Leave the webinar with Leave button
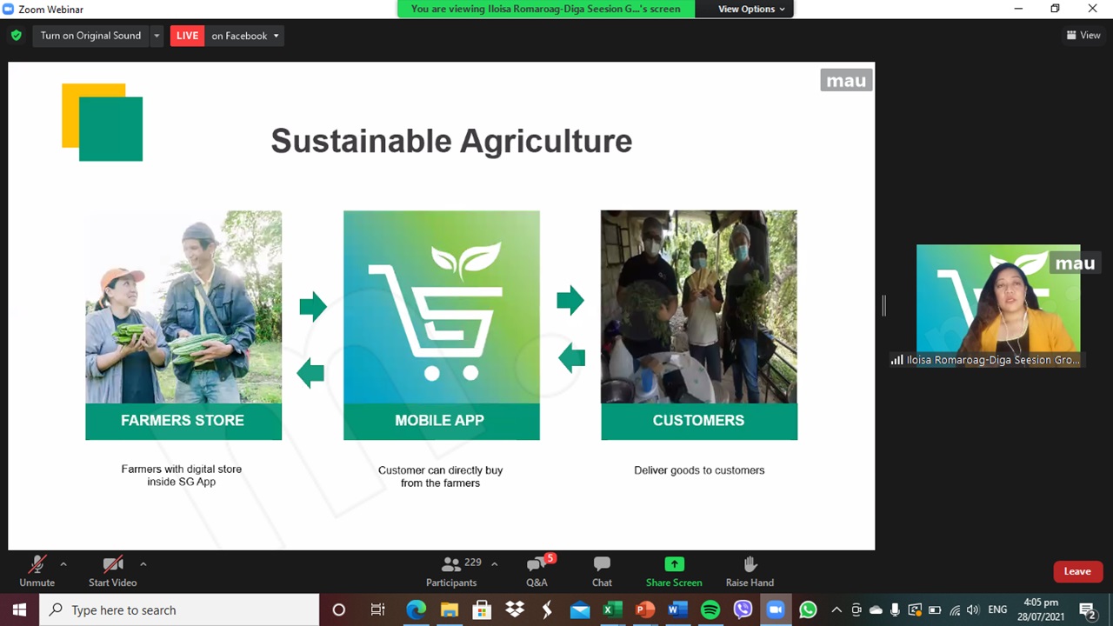 point(1076,571)
